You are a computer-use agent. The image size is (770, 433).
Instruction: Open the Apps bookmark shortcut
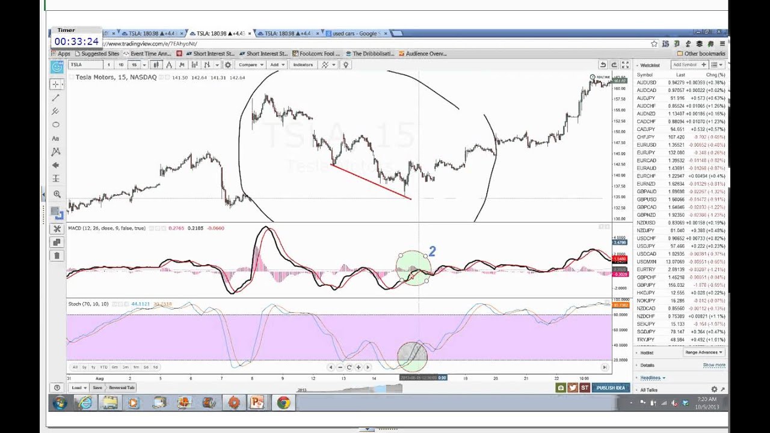coord(60,54)
